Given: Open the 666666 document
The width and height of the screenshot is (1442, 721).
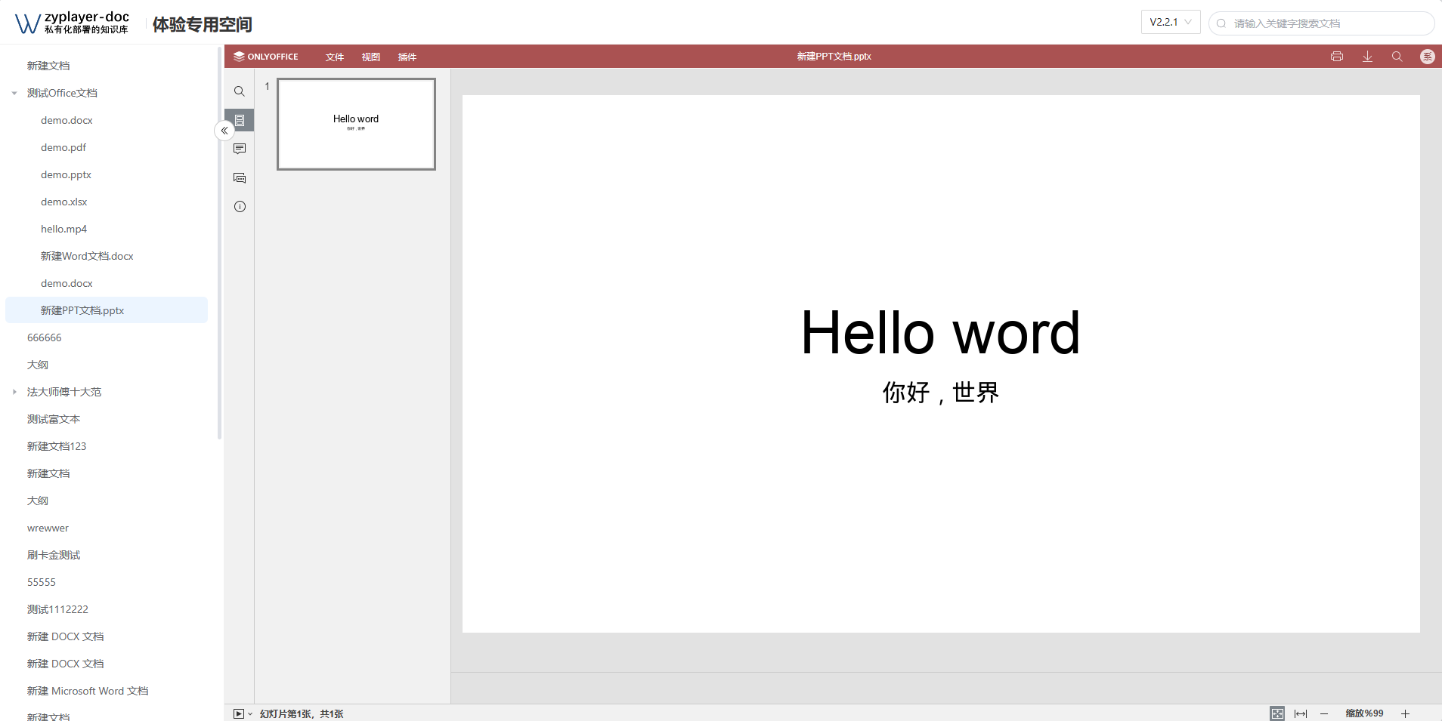Looking at the screenshot, I should (x=45, y=337).
